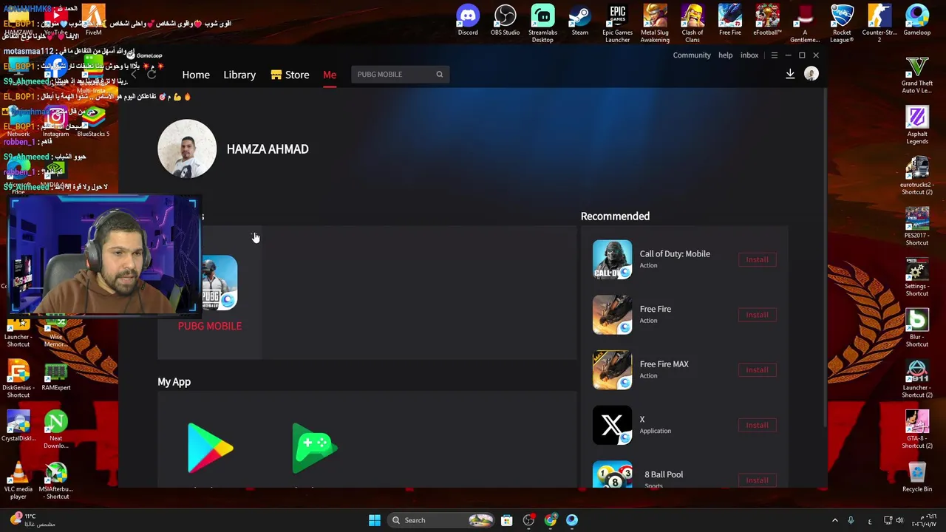Switch to the Library tab
This screenshot has height=532, width=946.
[239, 75]
